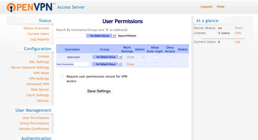This screenshot has width=258, height=140.
Task: Toggle Deny Access for openvpn user
Action: [170, 57]
